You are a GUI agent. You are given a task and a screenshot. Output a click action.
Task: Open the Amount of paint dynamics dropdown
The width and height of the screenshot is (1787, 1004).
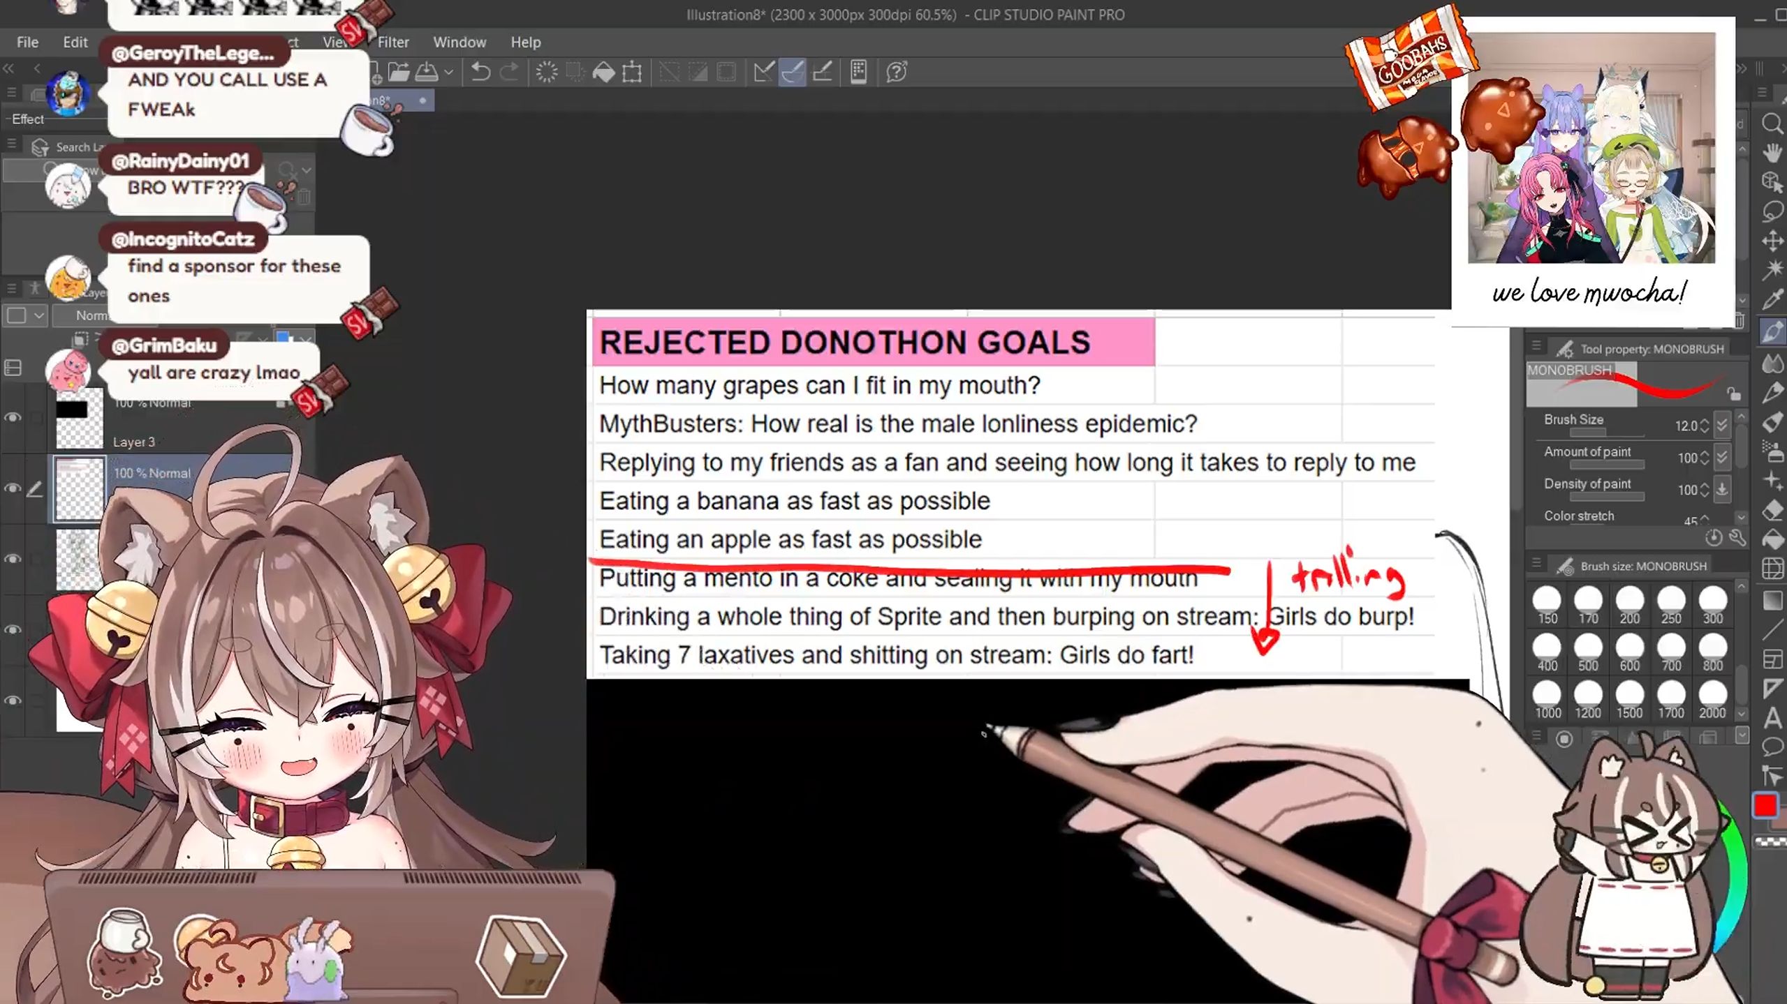(1723, 457)
